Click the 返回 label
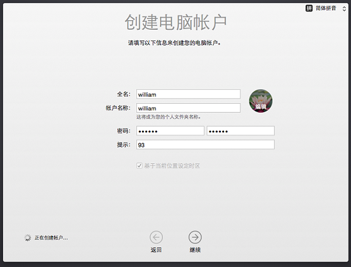Viewport: 351px width, 267px height. click(x=156, y=250)
